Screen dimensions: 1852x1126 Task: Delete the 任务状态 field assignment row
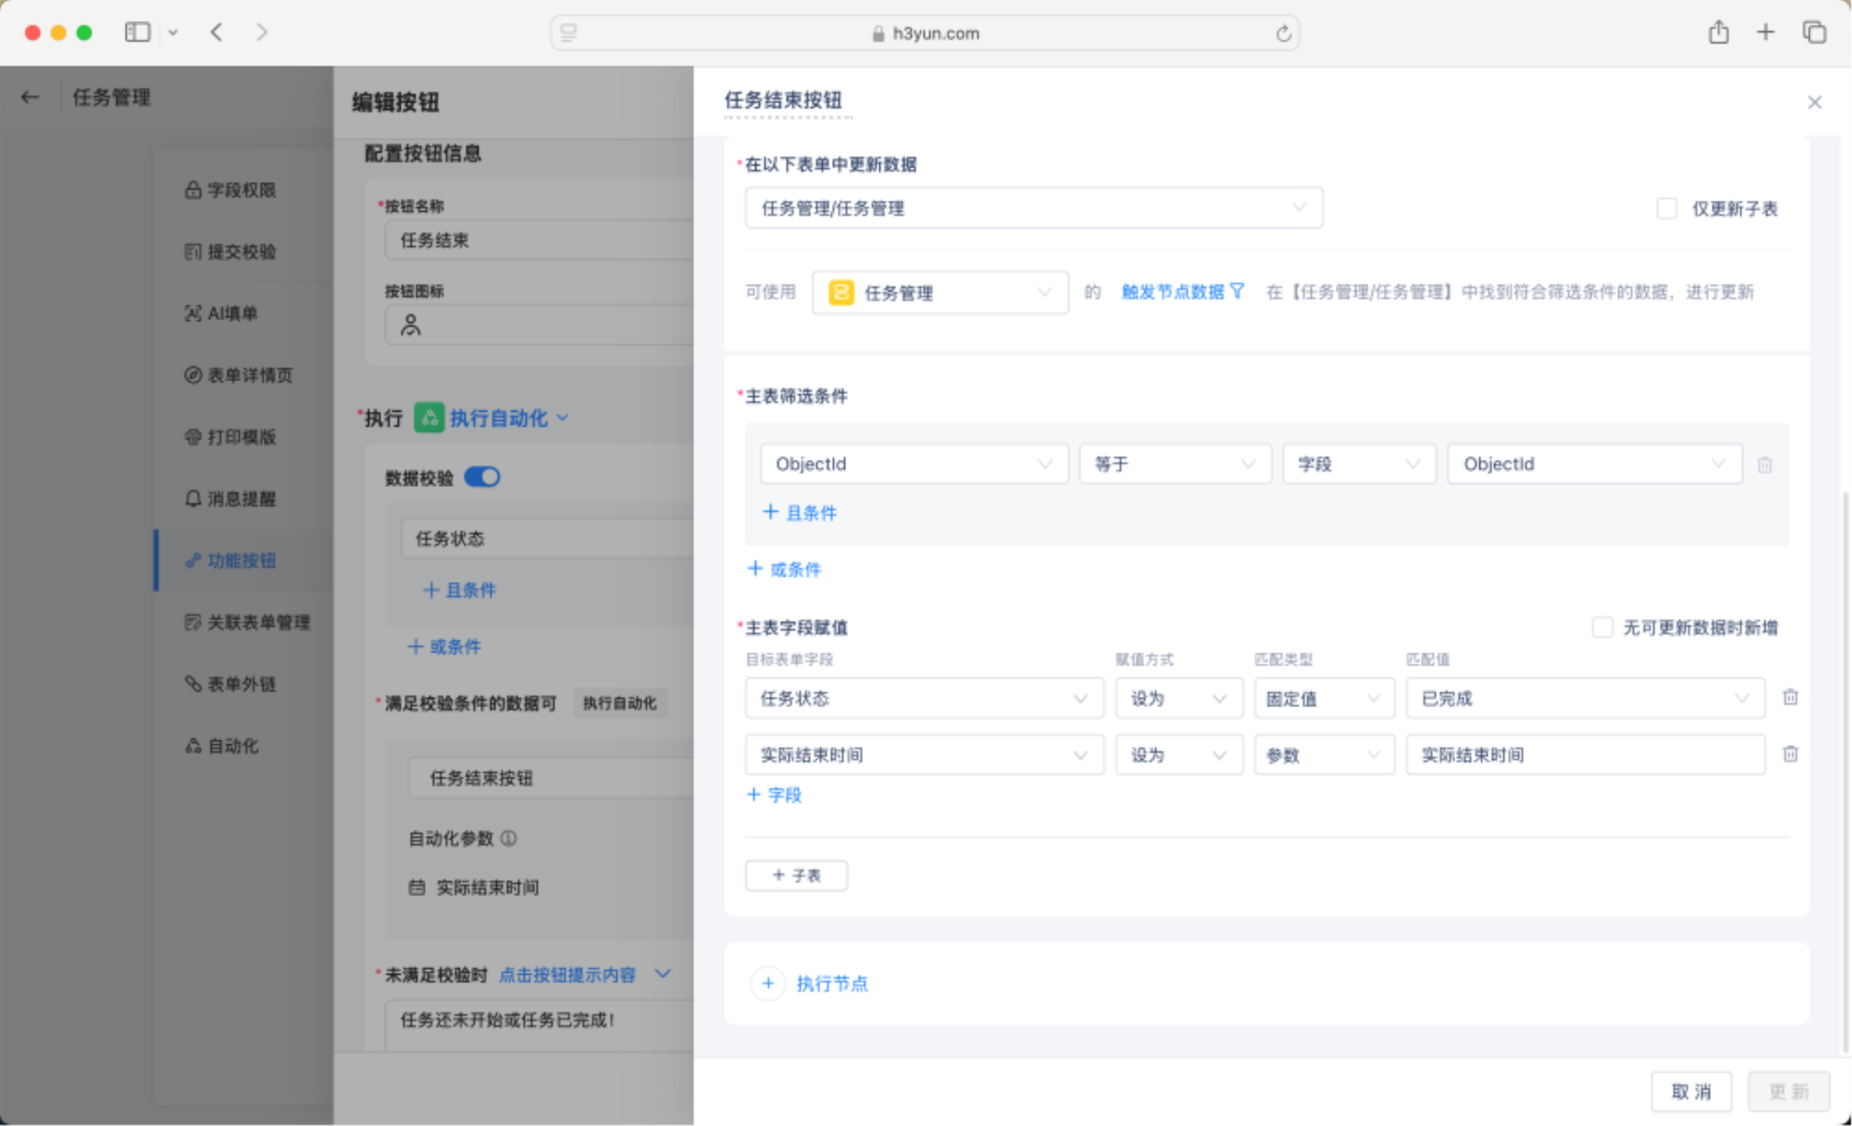[1790, 698]
